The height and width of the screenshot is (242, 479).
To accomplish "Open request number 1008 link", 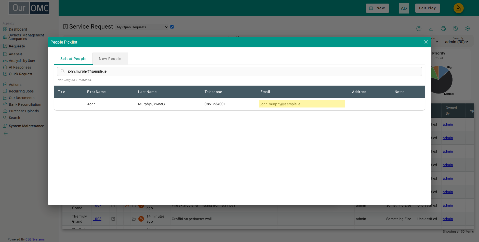I will pyautogui.click(x=97, y=219).
